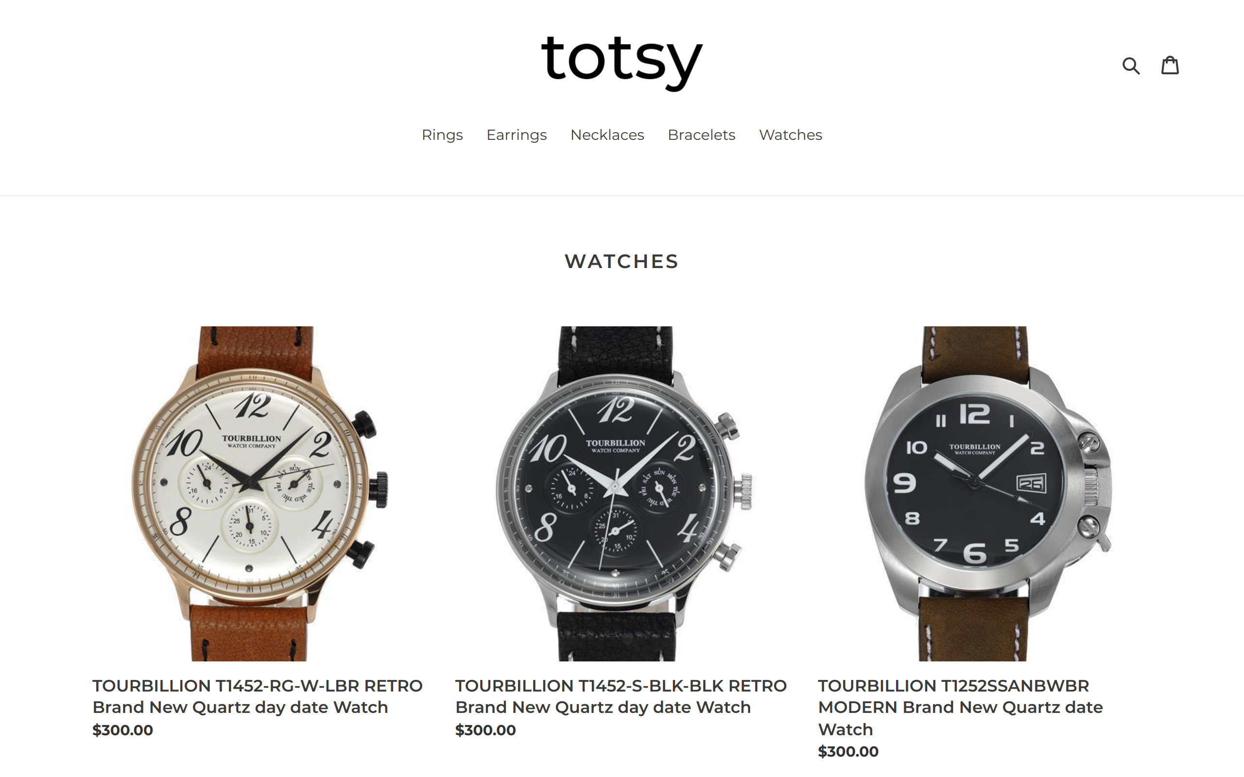Open the Earrings menu item
This screenshot has height=777, width=1244.
tap(517, 135)
